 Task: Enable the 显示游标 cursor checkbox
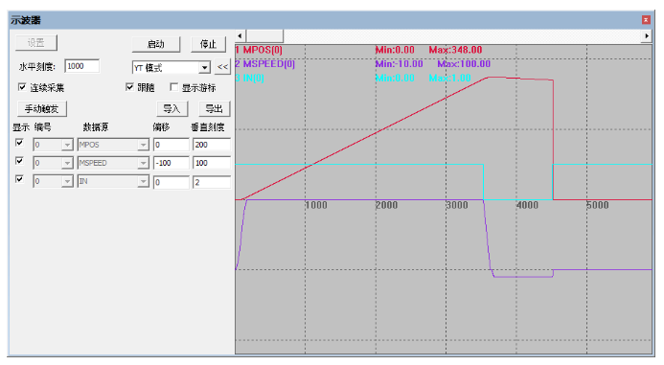coord(173,87)
